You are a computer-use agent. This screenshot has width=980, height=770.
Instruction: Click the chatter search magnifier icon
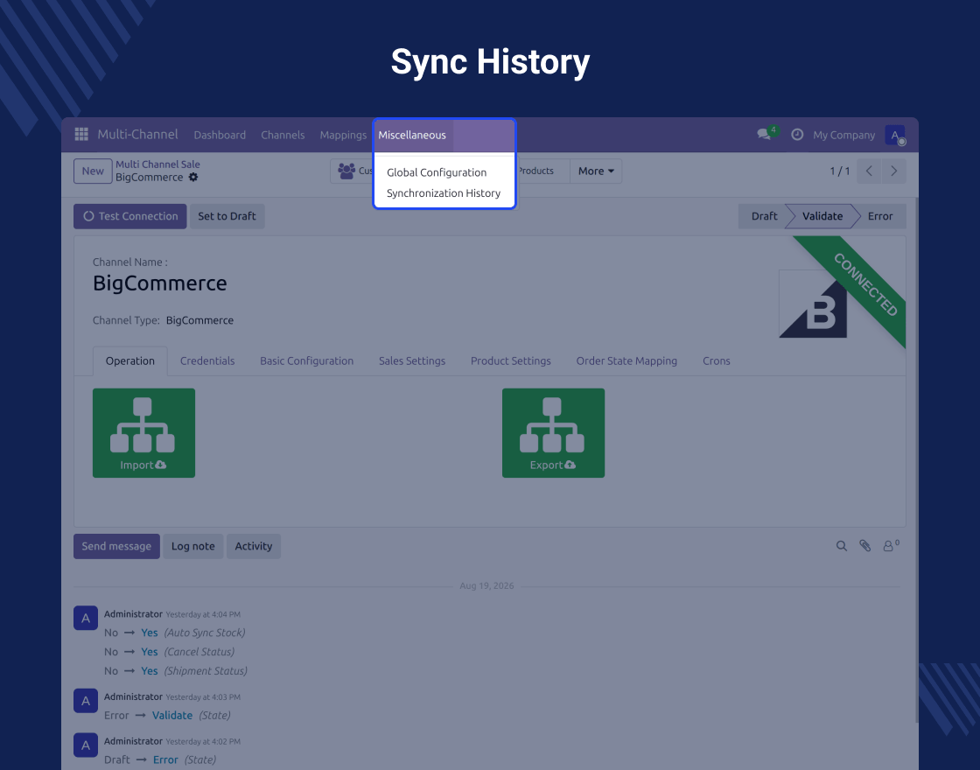(841, 546)
